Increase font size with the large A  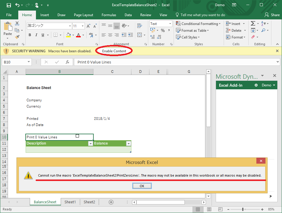(88, 26)
